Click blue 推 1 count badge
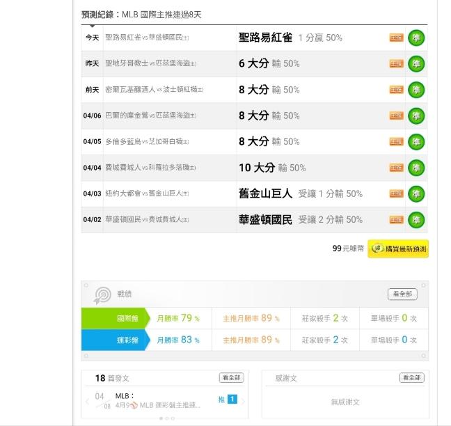Image resolution: width=451 pixels, height=426 pixels. 232,399
